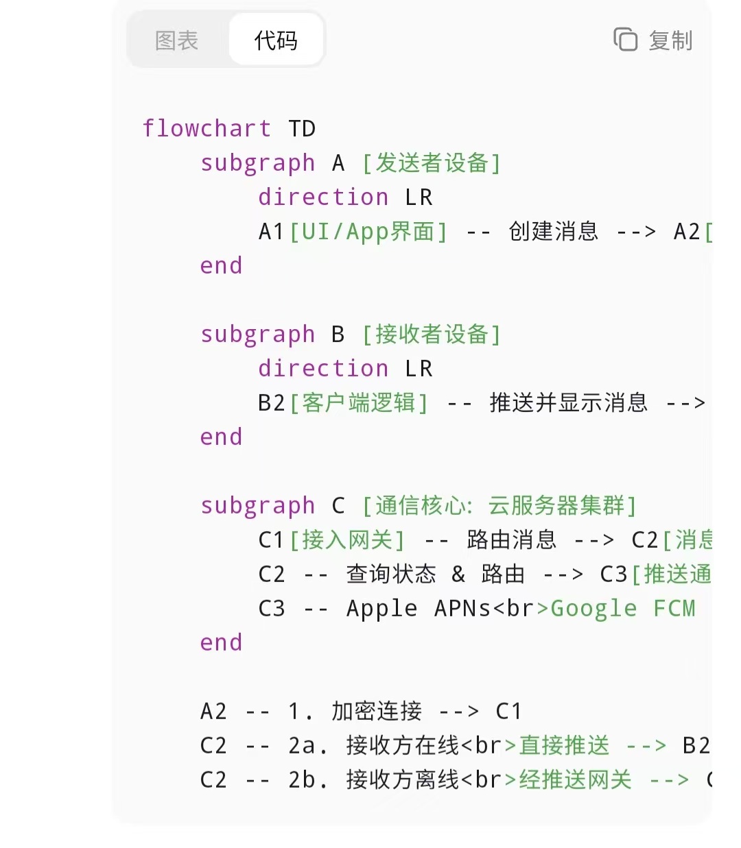Screen dimensions: 741x848
Task: Click the [接收者设备] subgraph label
Action: coord(432,335)
